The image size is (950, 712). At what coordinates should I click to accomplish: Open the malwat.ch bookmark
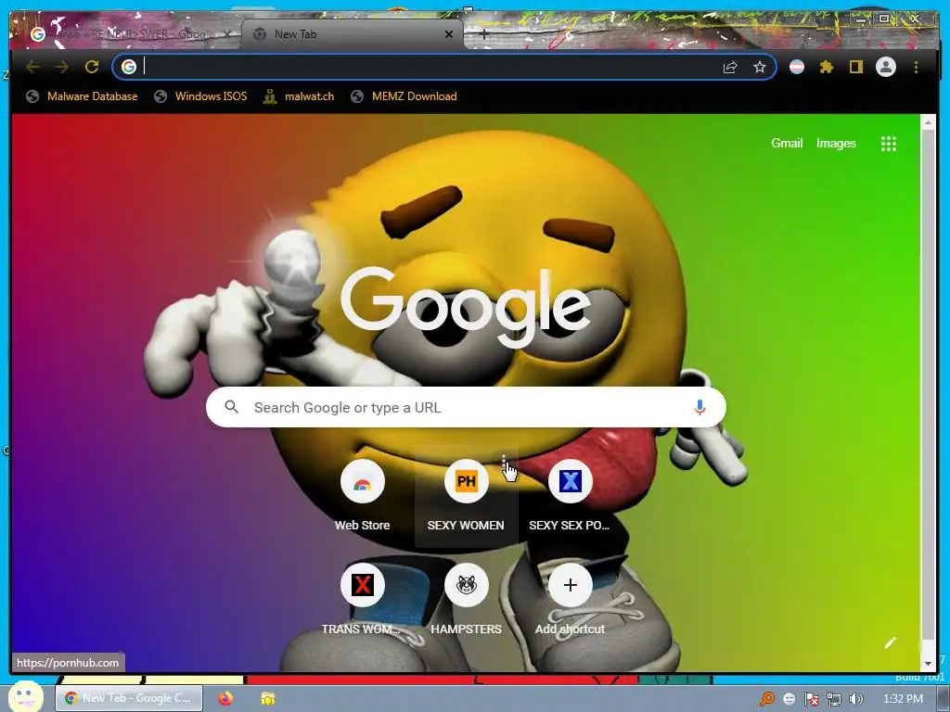coord(299,96)
